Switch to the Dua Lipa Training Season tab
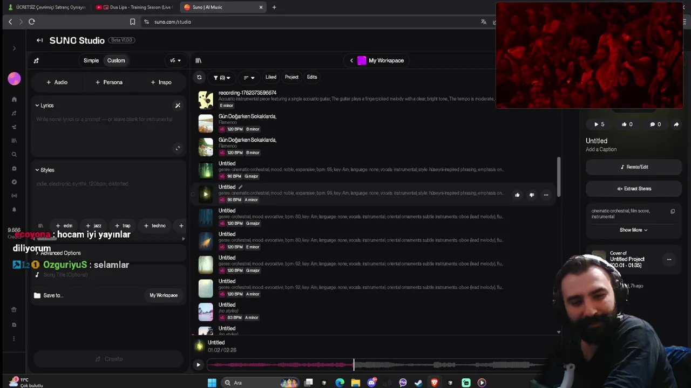This screenshot has height=388, width=691. click(x=135, y=7)
